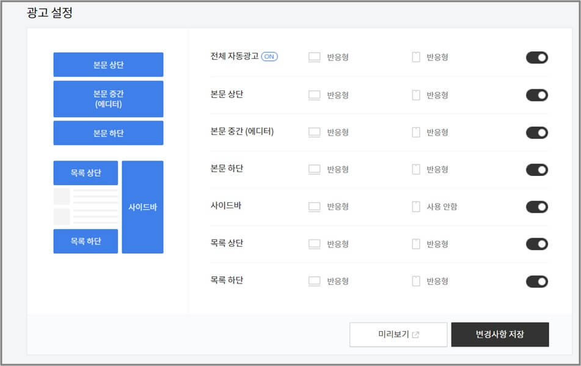The height and width of the screenshot is (366, 581).
Task: Click the mobile 반응형 icon on 본문 하단 row
Action: [415, 169]
